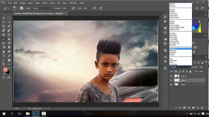Screen dimensions: 209x117
Task: Select the Gradient tool
Action: pos(4,47)
